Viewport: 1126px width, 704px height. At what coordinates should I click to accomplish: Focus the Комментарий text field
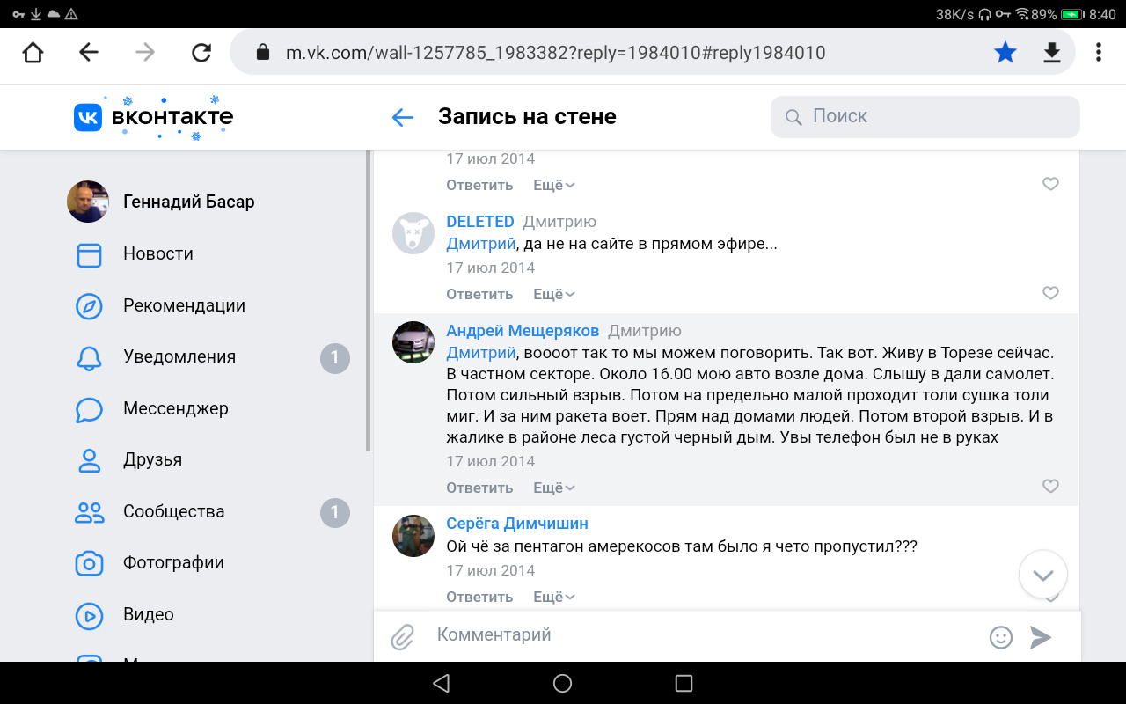click(x=704, y=634)
